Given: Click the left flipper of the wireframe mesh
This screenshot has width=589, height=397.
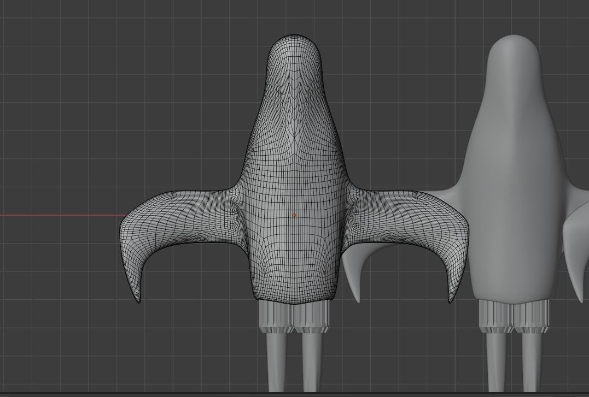Looking at the screenshot, I should [164, 229].
